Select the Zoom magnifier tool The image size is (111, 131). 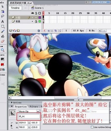coord(3,50)
